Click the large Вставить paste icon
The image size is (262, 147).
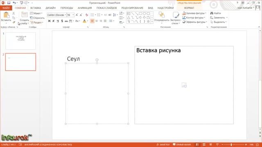click(x=7, y=15)
